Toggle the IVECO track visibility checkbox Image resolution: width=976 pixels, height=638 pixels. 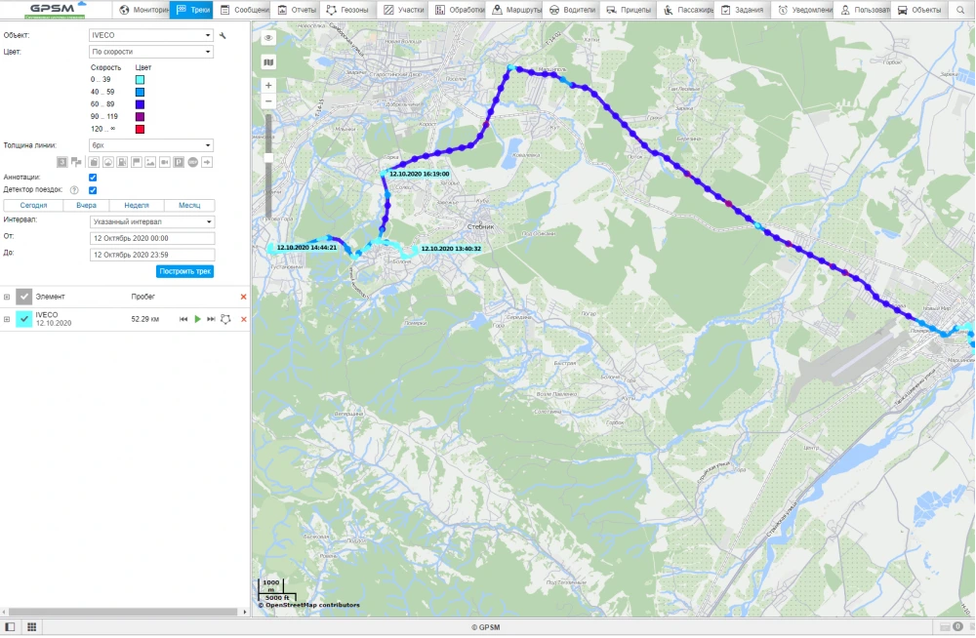point(24,319)
